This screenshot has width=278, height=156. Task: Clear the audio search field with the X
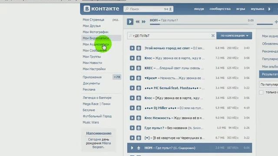click(213, 36)
